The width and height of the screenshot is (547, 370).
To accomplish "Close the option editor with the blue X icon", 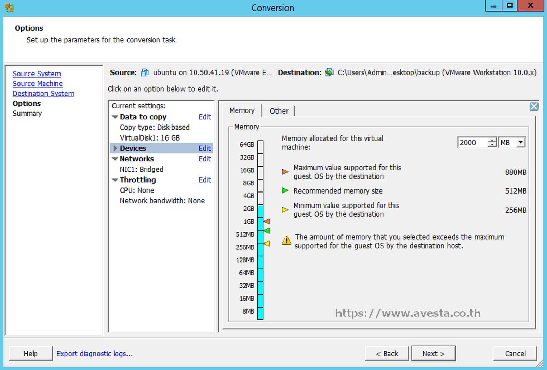I will (x=534, y=106).
